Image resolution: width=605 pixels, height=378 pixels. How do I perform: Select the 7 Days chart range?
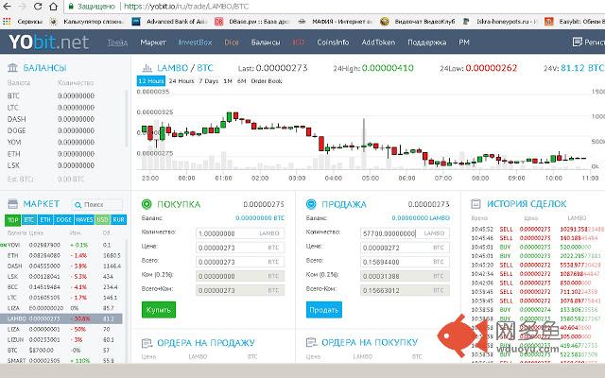pyautogui.click(x=209, y=81)
